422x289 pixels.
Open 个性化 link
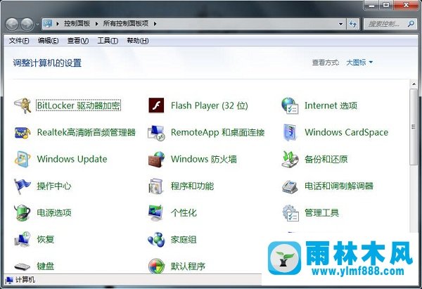point(184,212)
